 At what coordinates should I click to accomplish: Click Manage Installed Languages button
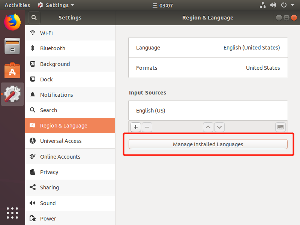click(x=208, y=144)
